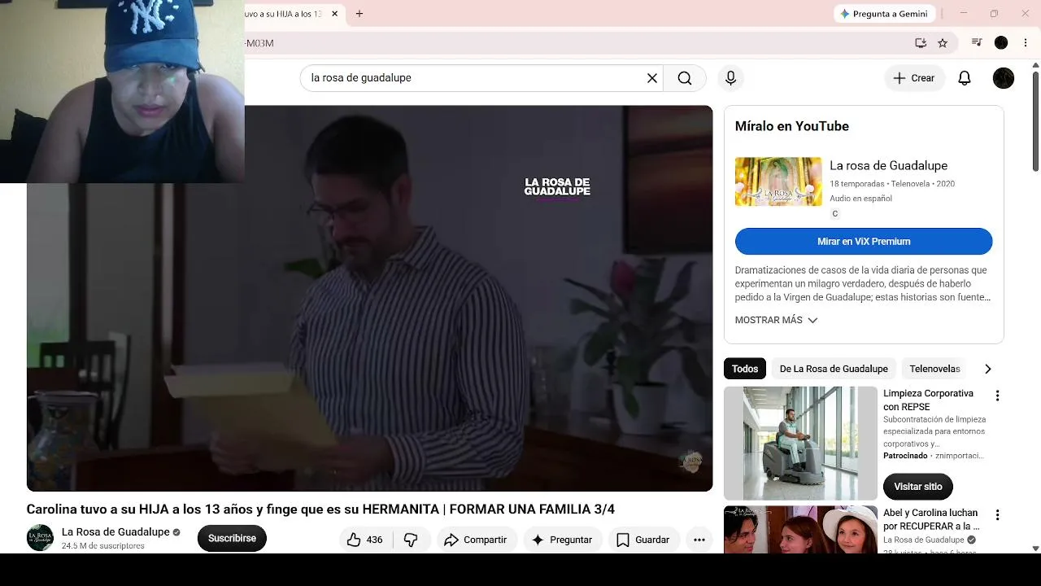Open the browser media controls icon

(977, 43)
